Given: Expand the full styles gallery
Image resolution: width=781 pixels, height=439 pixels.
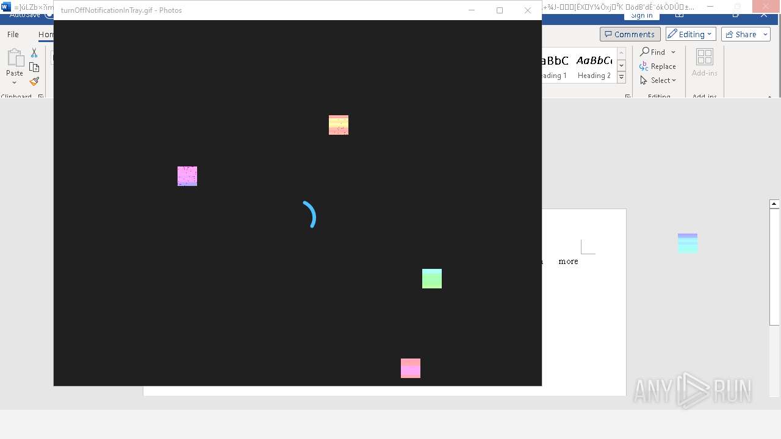Looking at the screenshot, I should [x=621, y=77].
